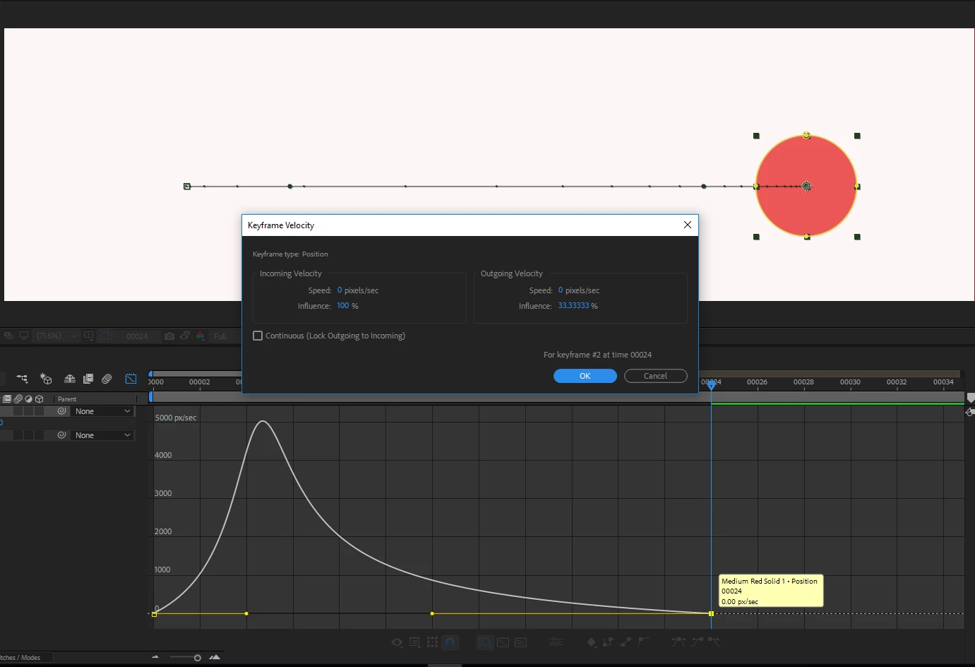Edit Incoming Velocity influence value 100
Screen dimensions: 975x667
343,306
